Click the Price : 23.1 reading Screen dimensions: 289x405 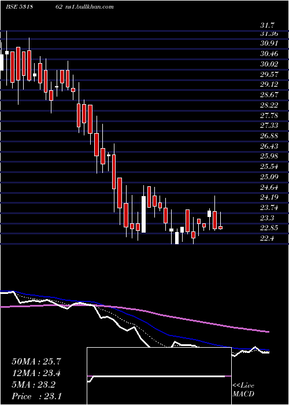point(36,396)
